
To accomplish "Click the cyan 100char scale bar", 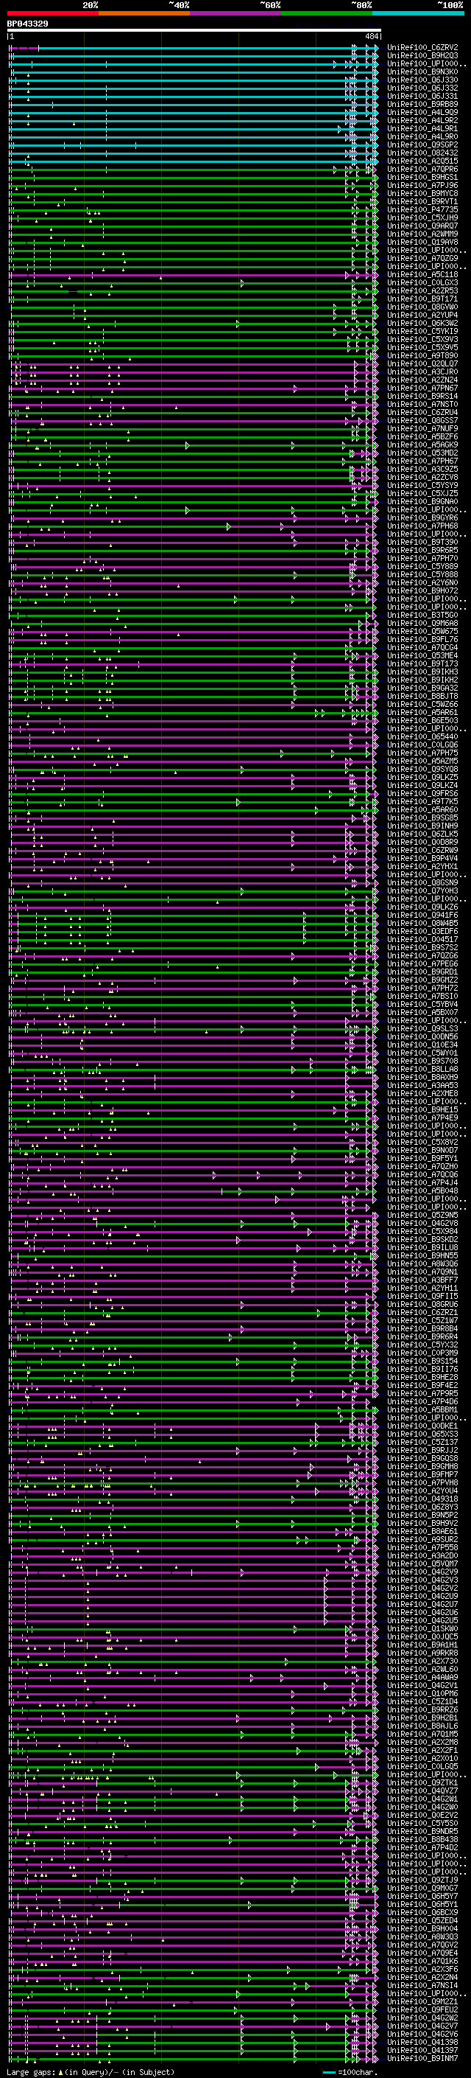I will [x=329, y=2072].
